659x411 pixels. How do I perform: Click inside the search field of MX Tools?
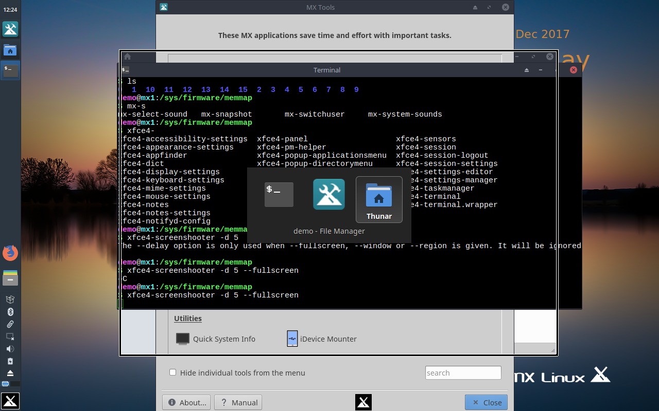click(x=462, y=372)
